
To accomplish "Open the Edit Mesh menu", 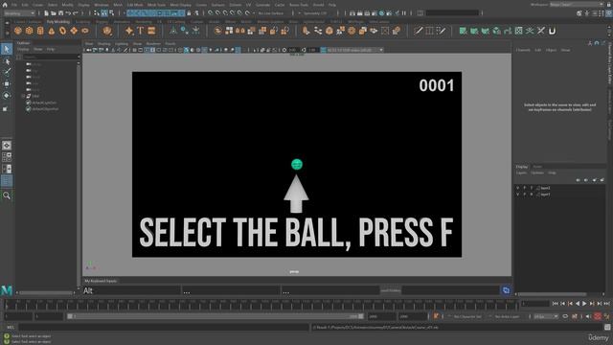I will [135, 5].
